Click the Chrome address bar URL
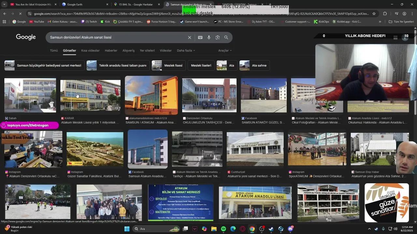This screenshot has width=417, height=234. (x=201, y=14)
